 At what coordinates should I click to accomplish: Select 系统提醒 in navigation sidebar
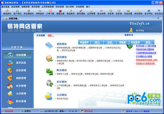click(17, 55)
